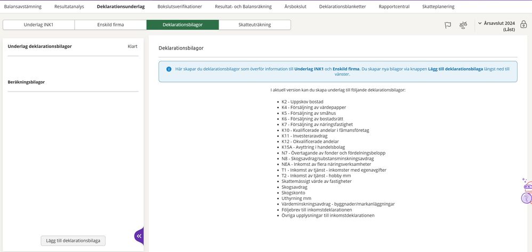Select the Underlag INK1 sub-tab
The image size is (532, 252).
click(38, 25)
